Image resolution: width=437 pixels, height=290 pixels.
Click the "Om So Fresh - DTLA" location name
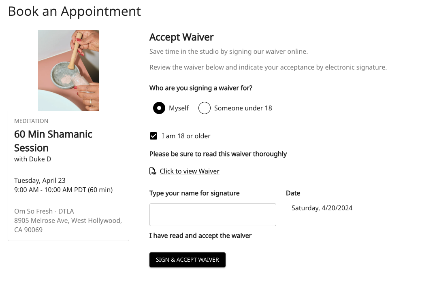coord(44,211)
